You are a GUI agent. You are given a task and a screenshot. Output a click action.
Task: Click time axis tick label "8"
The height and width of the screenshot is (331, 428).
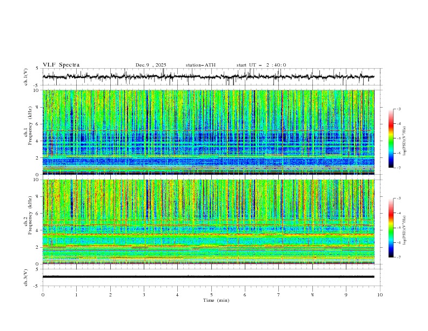point(312,295)
